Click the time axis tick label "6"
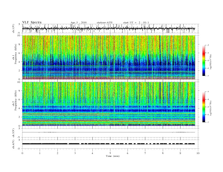223x172 pixels. click(128, 153)
